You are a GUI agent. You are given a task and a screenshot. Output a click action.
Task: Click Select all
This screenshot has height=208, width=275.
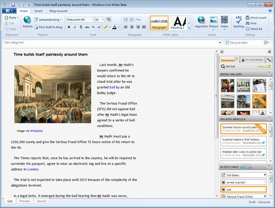click(x=254, y=29)
